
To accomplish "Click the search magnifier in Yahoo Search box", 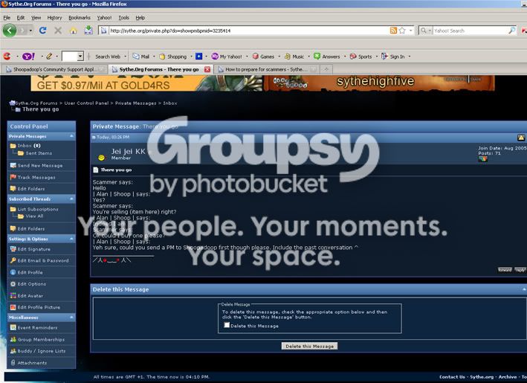I will pyautogui.click(x=511, y=30).
